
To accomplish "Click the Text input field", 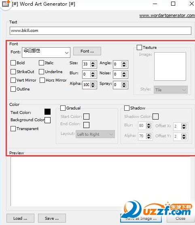I will (x=100, y=31).
